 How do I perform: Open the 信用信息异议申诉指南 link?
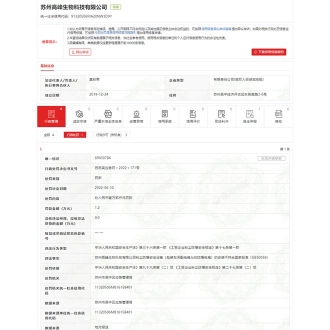point(216,29)
